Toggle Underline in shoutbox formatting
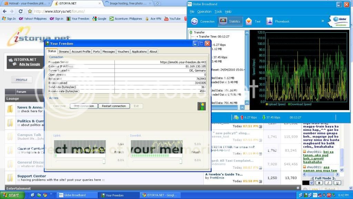Screen dimensions: 353x199 click(337, 183)
